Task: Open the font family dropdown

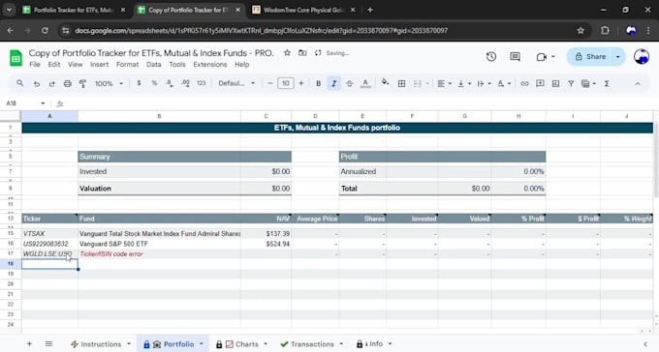Action: (x=236, y=83)
